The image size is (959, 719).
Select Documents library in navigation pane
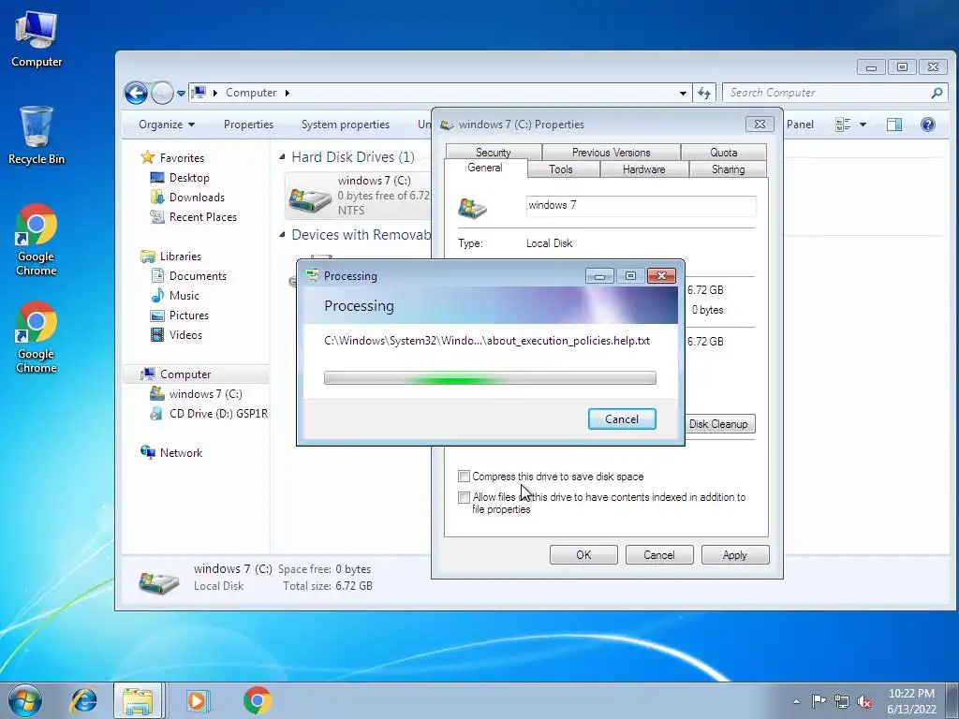click(188, 276)
